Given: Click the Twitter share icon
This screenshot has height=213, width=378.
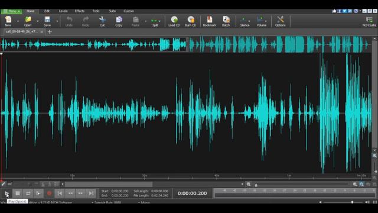Looking at the screenshot, I should (344, 11).
